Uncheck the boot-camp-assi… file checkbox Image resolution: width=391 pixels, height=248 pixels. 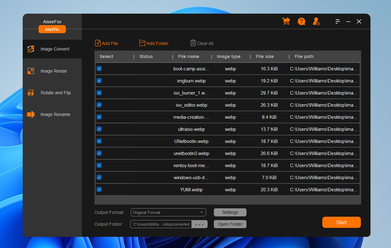click(x=99, y=69)
